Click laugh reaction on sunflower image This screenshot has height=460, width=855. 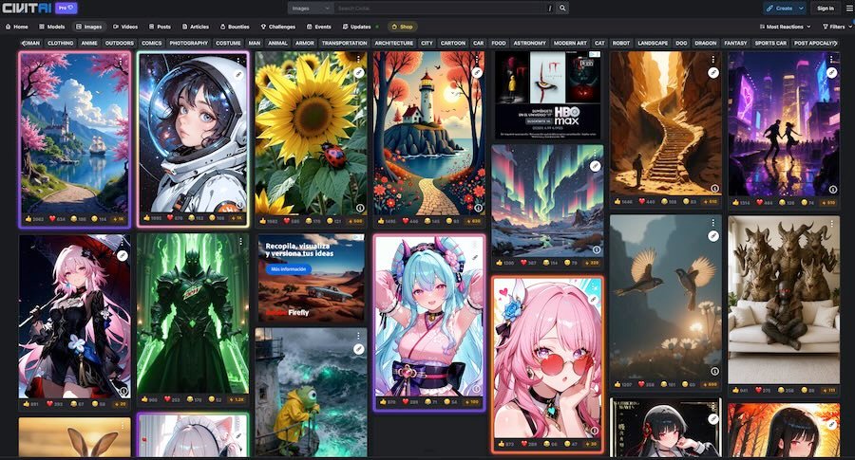[313, 221]
